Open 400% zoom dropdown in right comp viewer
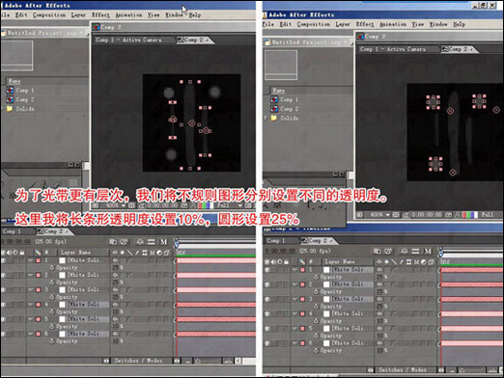504x378 pixels. (379, 214)
